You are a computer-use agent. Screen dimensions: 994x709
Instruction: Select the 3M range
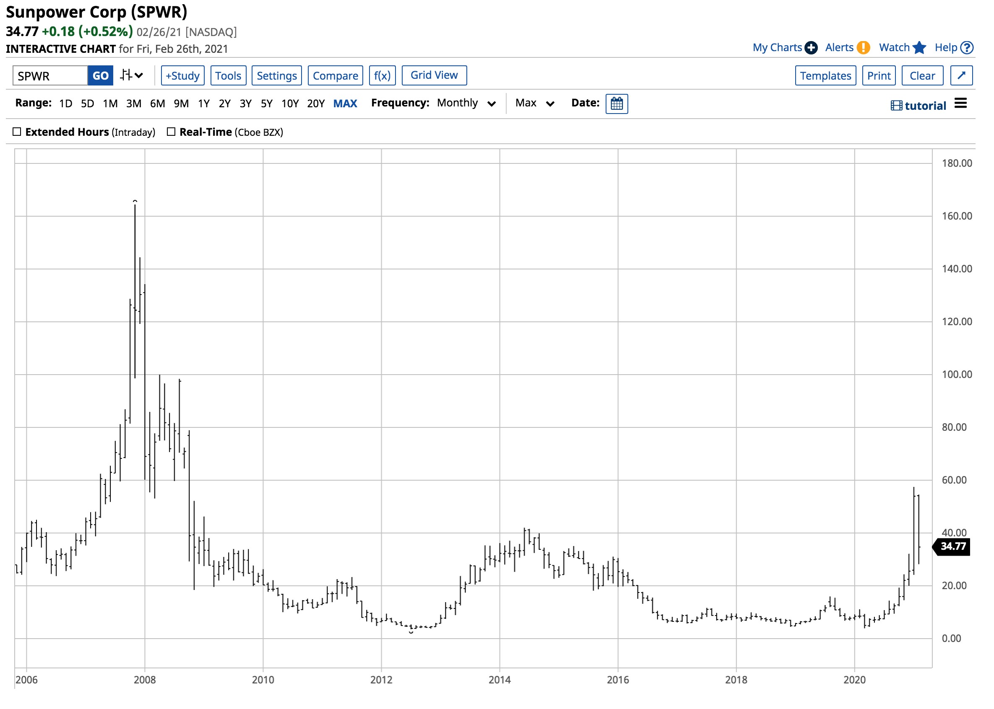134,104
